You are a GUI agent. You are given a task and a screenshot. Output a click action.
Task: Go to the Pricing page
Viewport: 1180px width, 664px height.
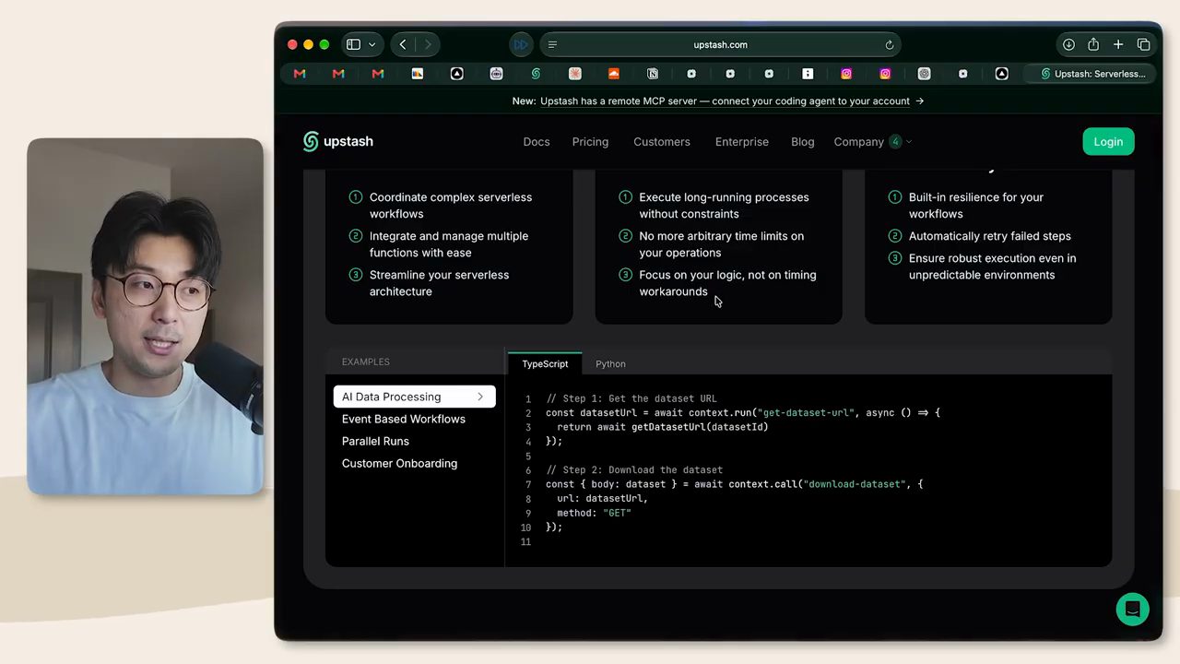pyautogui.click(x=590, y=142)
